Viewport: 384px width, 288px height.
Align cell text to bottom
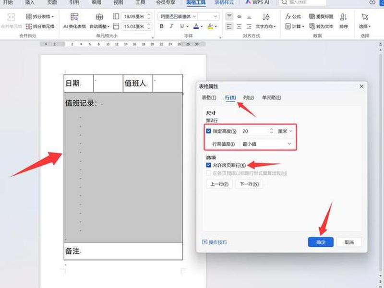[249, 16]
